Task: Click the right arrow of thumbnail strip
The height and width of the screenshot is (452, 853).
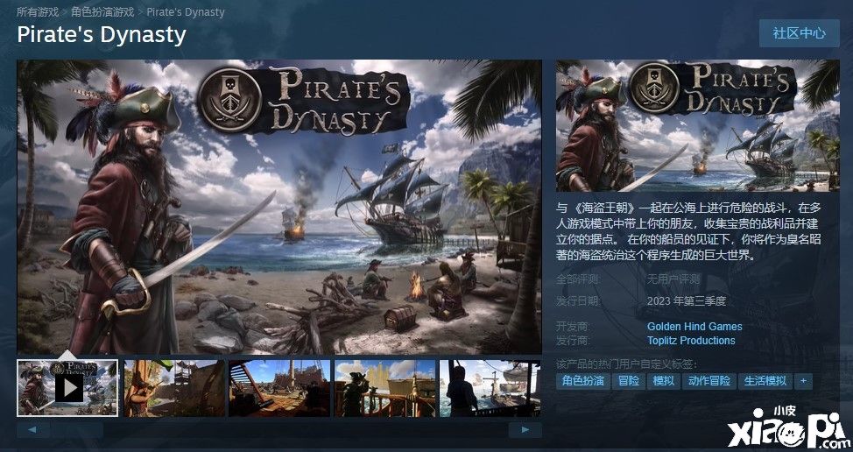Action: point(525,430)
